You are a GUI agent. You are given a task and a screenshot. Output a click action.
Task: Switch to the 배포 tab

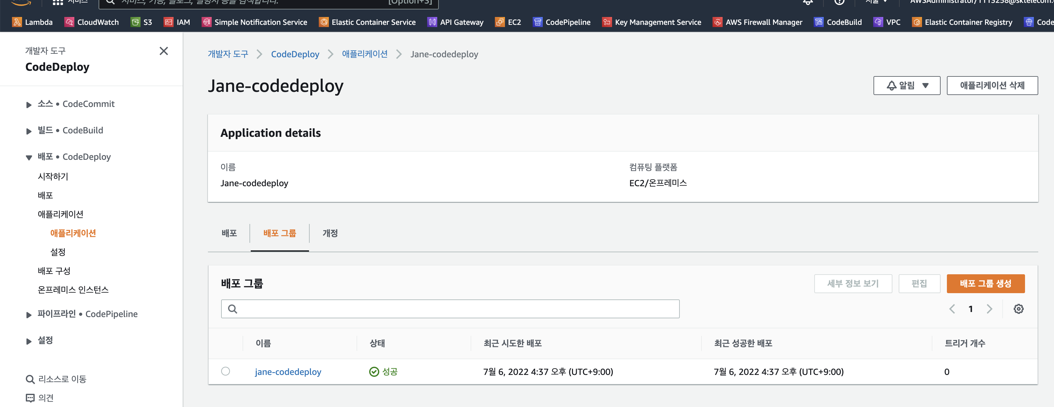point(229,233)
